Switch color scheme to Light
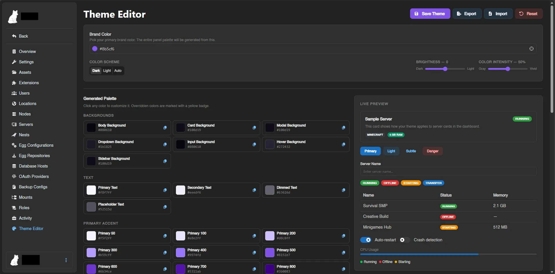Viewport: 555px width, 274px height. pos(107,71)
